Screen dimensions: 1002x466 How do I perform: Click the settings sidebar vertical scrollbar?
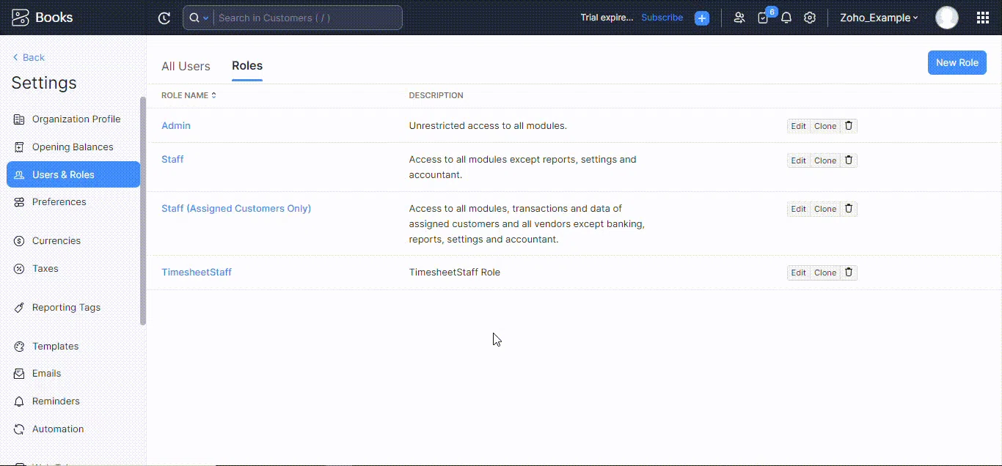[143, 211]
